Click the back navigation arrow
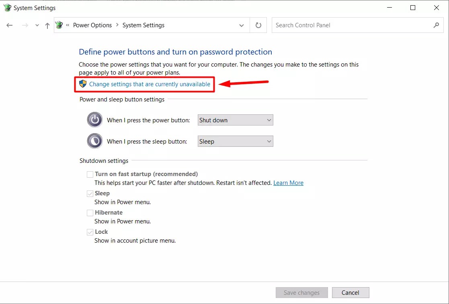This screenshot has width=449, height=304. (x=9, y=25)
